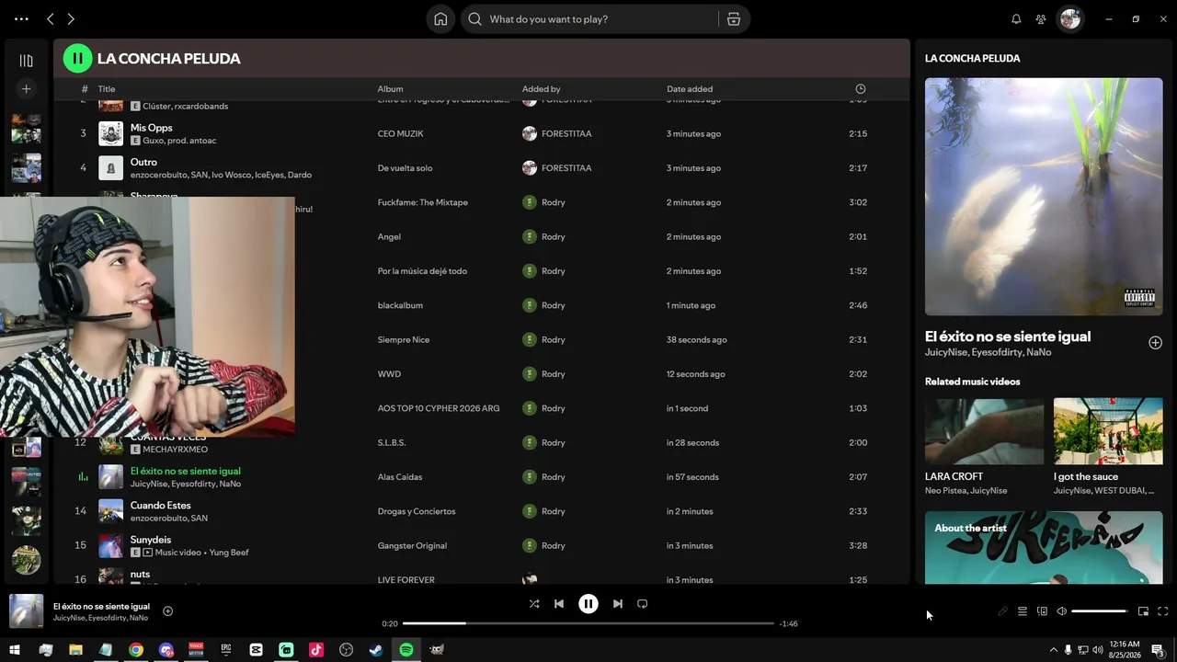
Task: Open Windows Start menu
Action: click(x=15, y=650)
